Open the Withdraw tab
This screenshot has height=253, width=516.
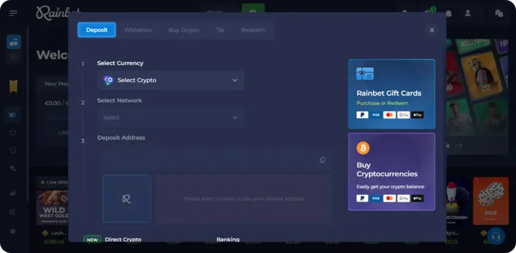coord(138,30)
